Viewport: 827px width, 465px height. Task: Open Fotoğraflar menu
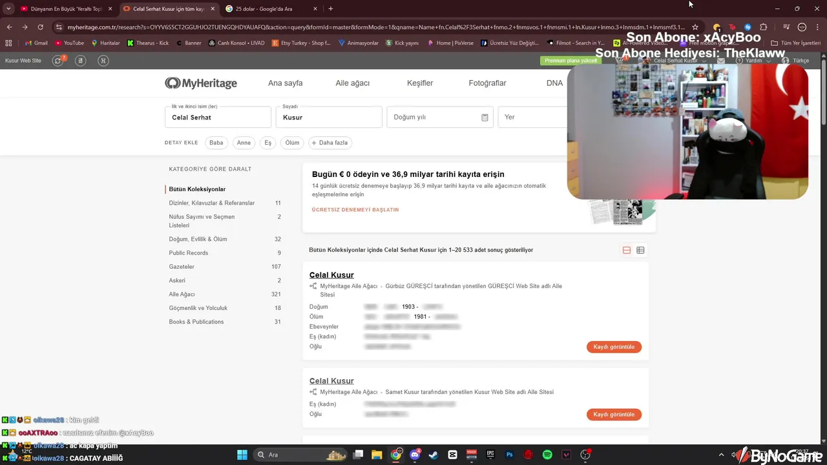[487, 83]
